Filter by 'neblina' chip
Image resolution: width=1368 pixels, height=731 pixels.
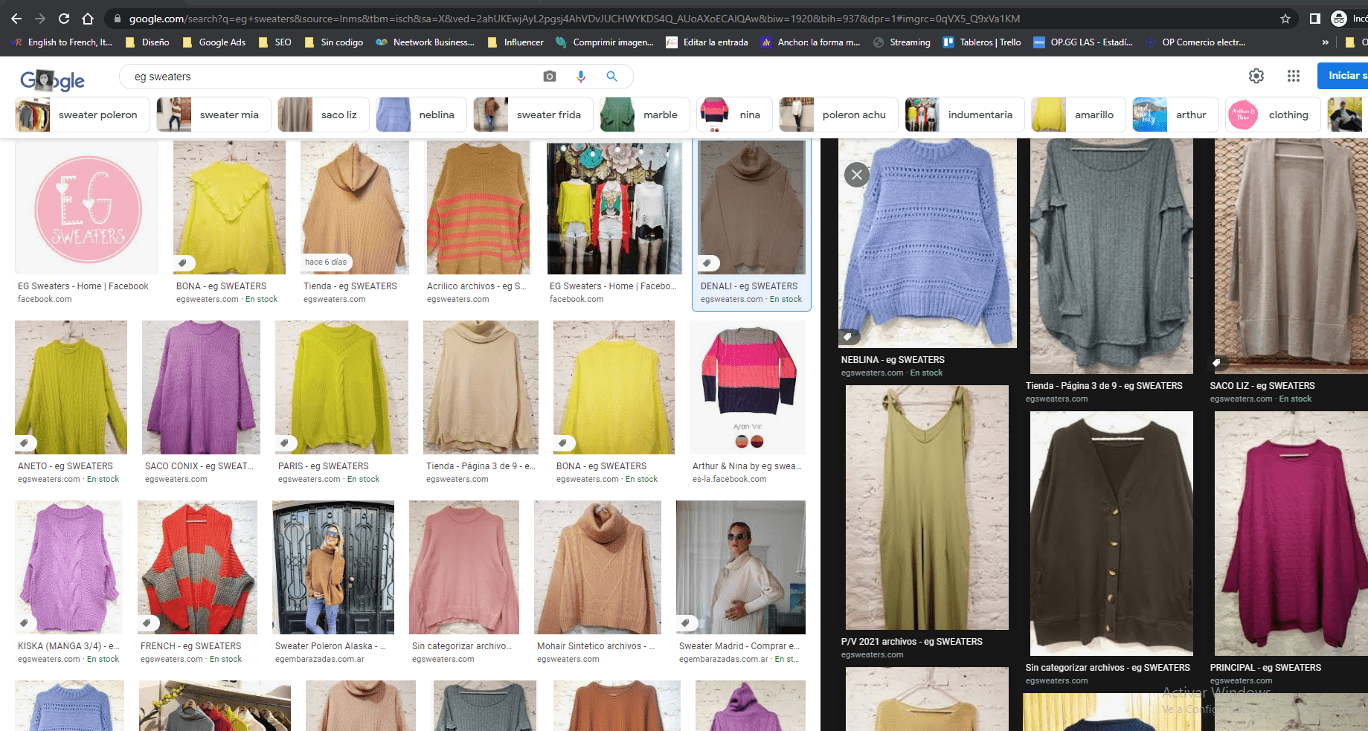pyautogui.click(x=421, y=115)
